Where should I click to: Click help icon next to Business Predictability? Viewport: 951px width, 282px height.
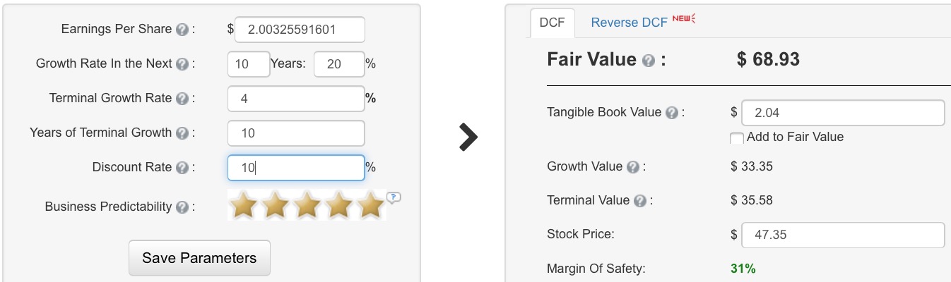[182, 207]
